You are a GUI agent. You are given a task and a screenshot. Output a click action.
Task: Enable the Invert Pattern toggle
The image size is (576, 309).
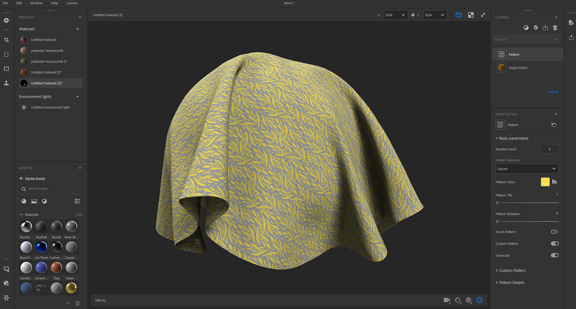tap(554, 232)
